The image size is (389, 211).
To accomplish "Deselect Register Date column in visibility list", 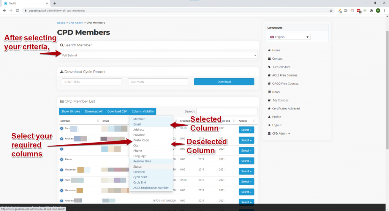I will [142, 161].
